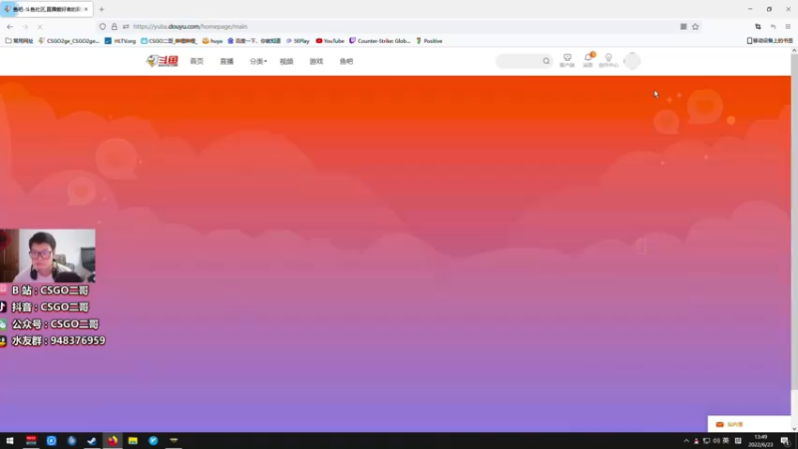This screenshot has width=798, height=449.
Task: Open the tracking protection shield icon
Action: (x=103, y=27)
